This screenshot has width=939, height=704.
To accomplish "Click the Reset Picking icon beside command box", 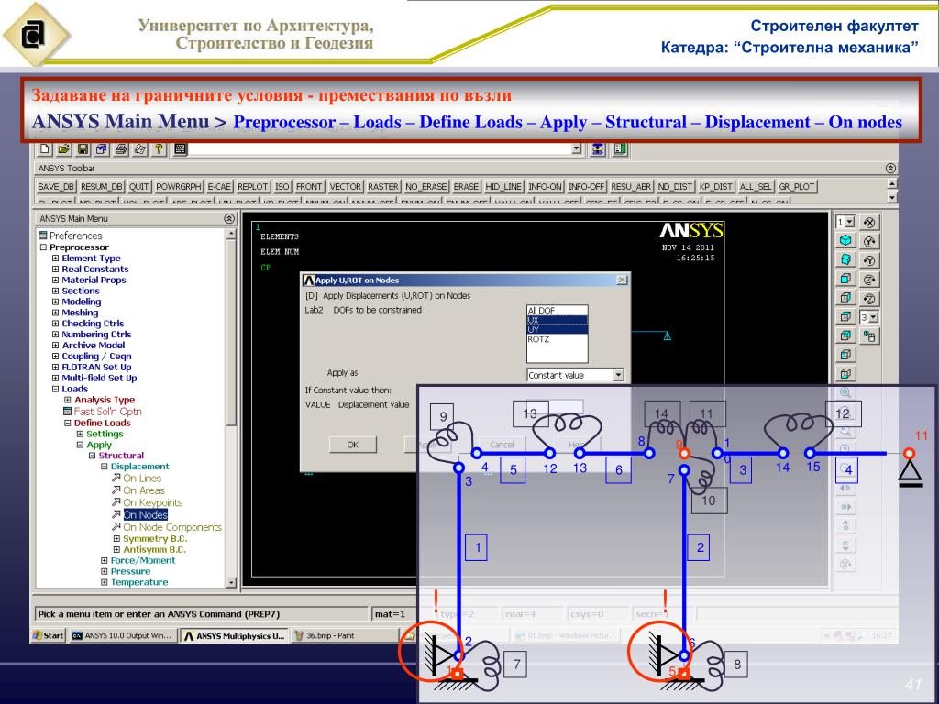I will (x=598, y=148).
